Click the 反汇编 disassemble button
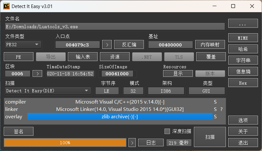262x151 pixels. pos(129,45)
